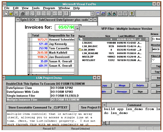The image size is (163, 132).
Task: Click the Cut scissors toolbar icon
Action: tap(39, 13)
